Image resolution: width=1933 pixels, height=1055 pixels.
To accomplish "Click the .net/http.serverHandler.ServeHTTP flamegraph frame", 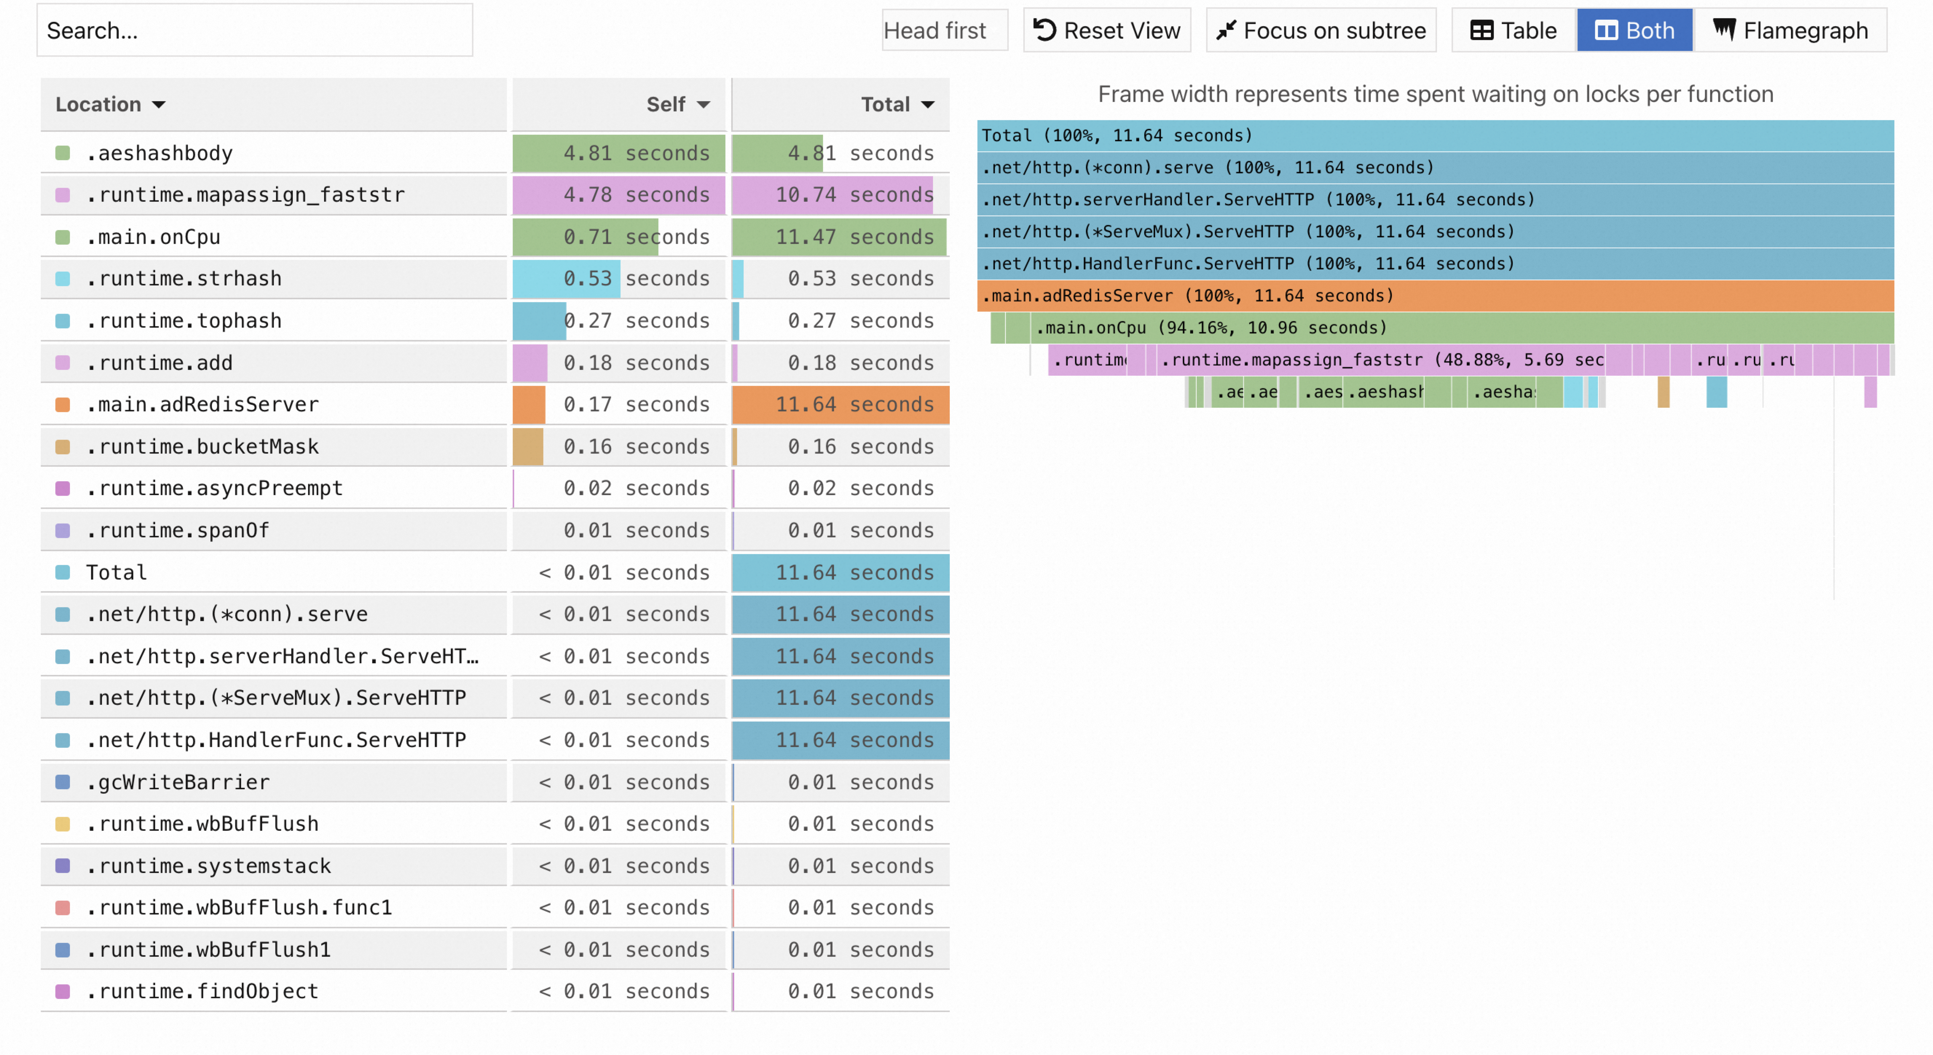I will [1436, 199].
